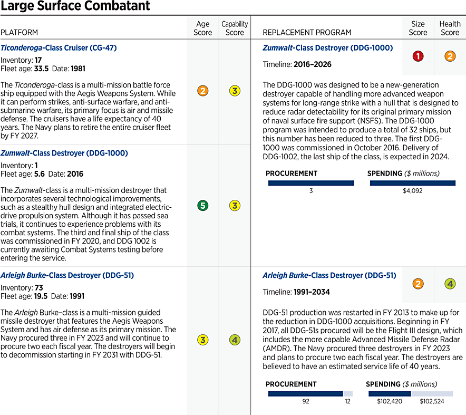Click the Arleigh Burke procurement bar

click(x=306, y=393)
